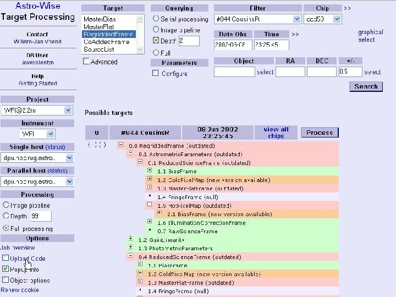Collapse the 0.0 RegriddedFrame tree node
The image size is (396, 297).
121,144
